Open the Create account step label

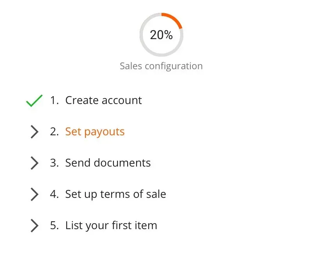103,100
